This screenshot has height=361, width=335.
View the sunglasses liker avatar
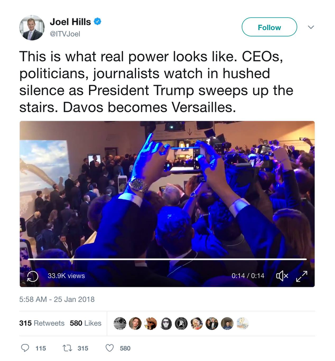tap(166, 323)
